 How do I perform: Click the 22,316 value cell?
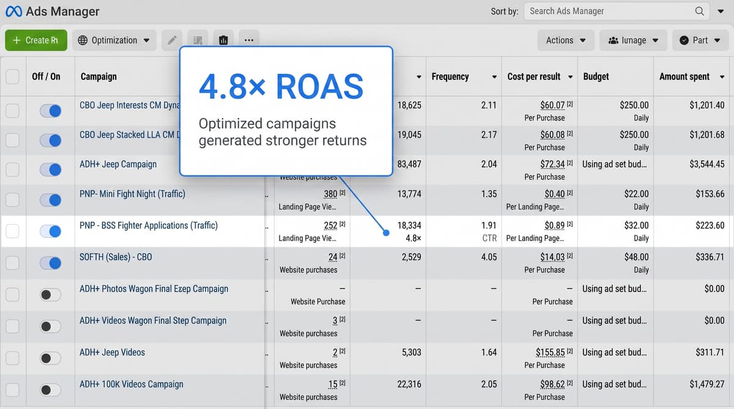coord(409,384)
